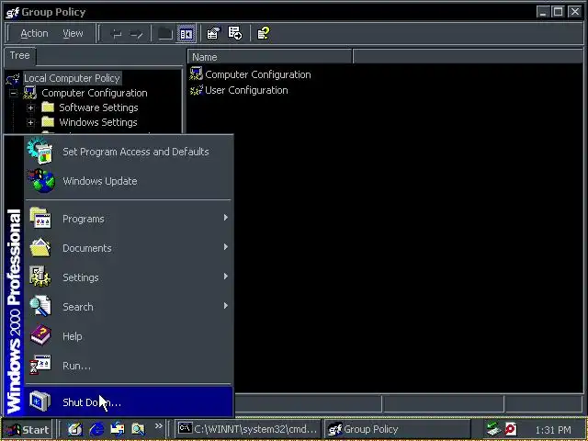Image resolution: width=588 pixels, height=441 pixels.
Task: Choose Shut Down... from the Start menu
Action: (x=129, y=402)
